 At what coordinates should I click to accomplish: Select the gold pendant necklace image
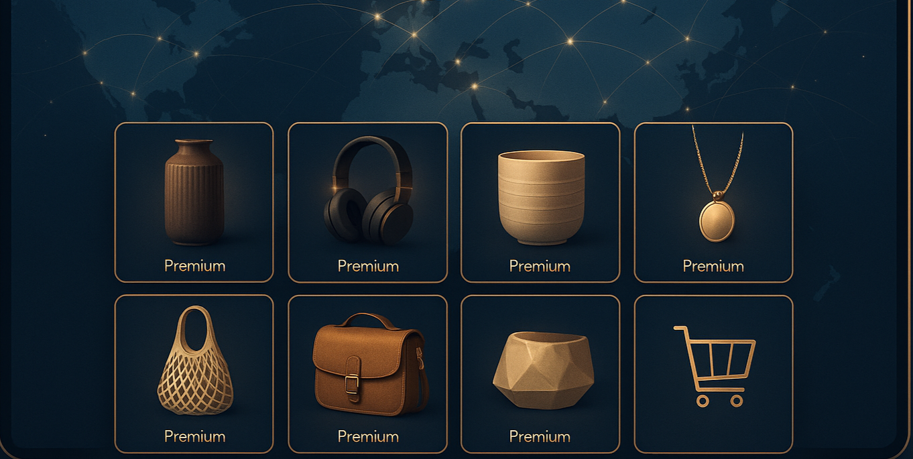(717, 184)
